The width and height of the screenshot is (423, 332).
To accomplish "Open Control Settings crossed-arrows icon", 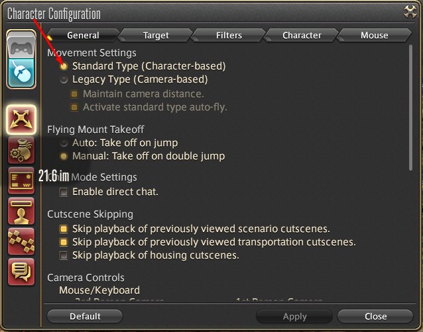I will tap(21, 119).
